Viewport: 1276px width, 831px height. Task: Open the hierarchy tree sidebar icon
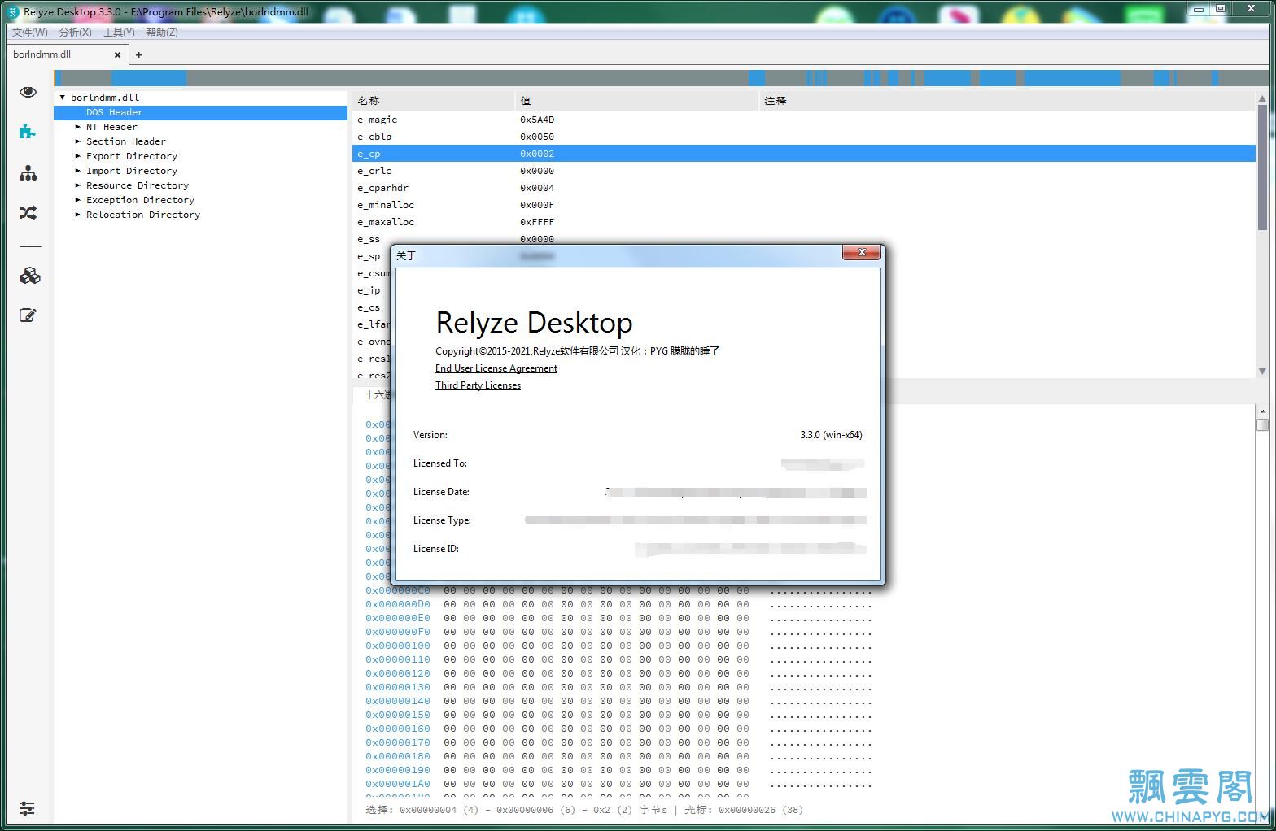click(28, 172)
